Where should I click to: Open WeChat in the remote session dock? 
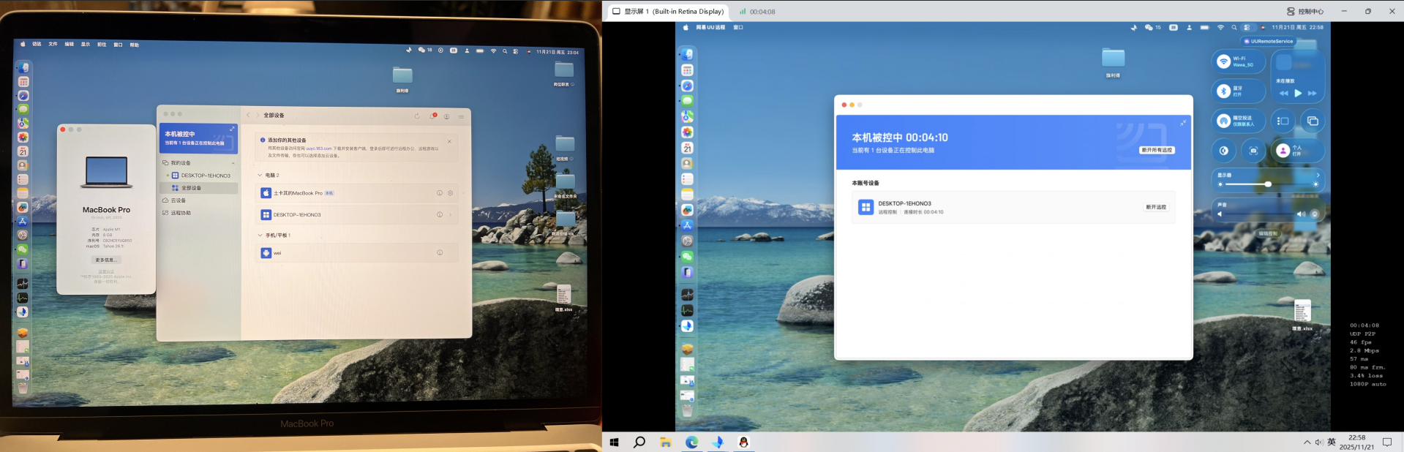tap(687, 257)
